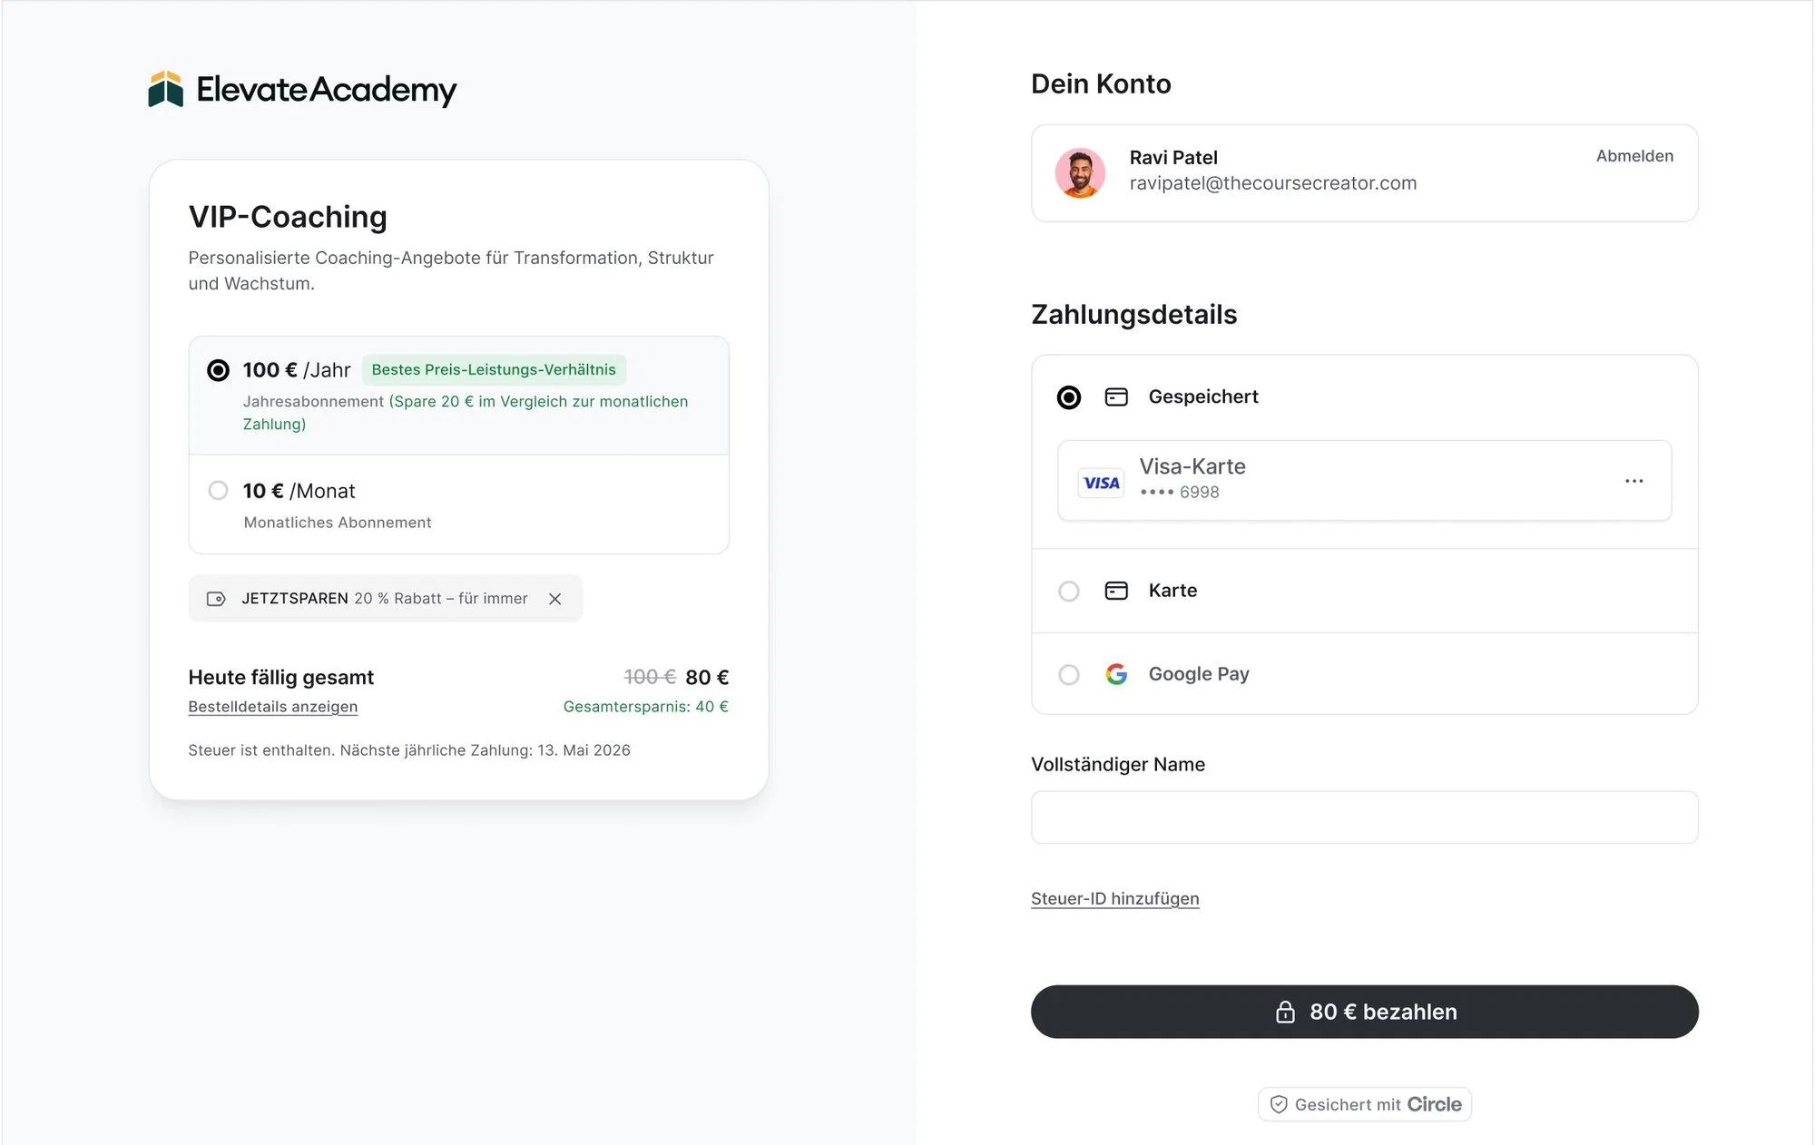Click the Visa card logo
This screenshot has width=1815, height=1145.
click(x=1101, y=483)
